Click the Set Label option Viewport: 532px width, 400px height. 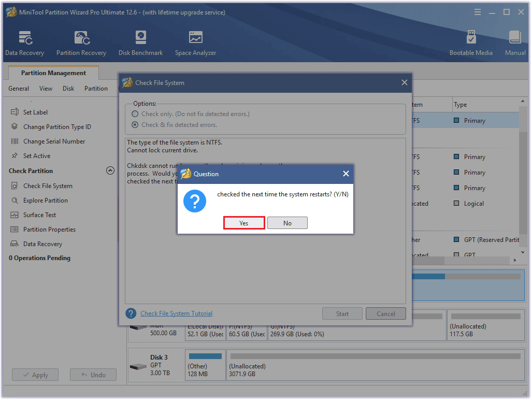35,112
